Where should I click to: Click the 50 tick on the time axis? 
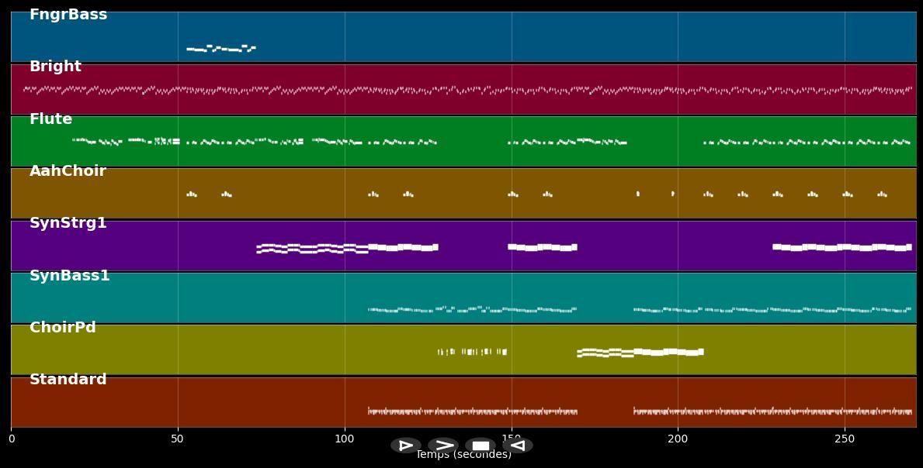click(178, 439)
